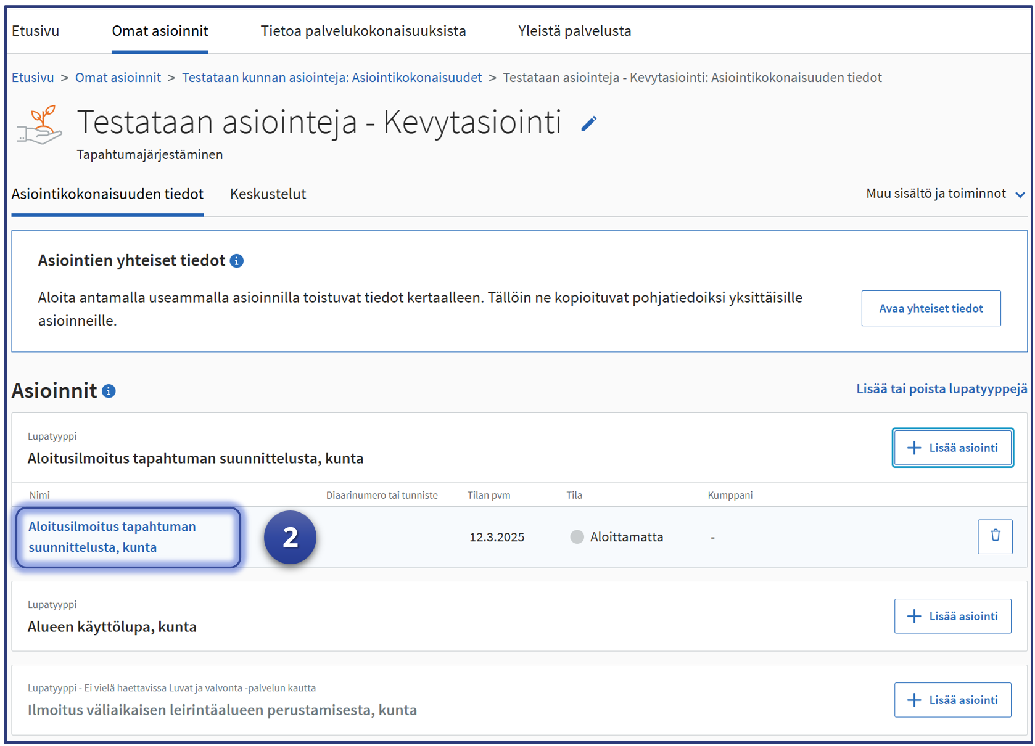
Task: Open the Yleistä palvelusta menu item
Action: click(x=574, y=31)
